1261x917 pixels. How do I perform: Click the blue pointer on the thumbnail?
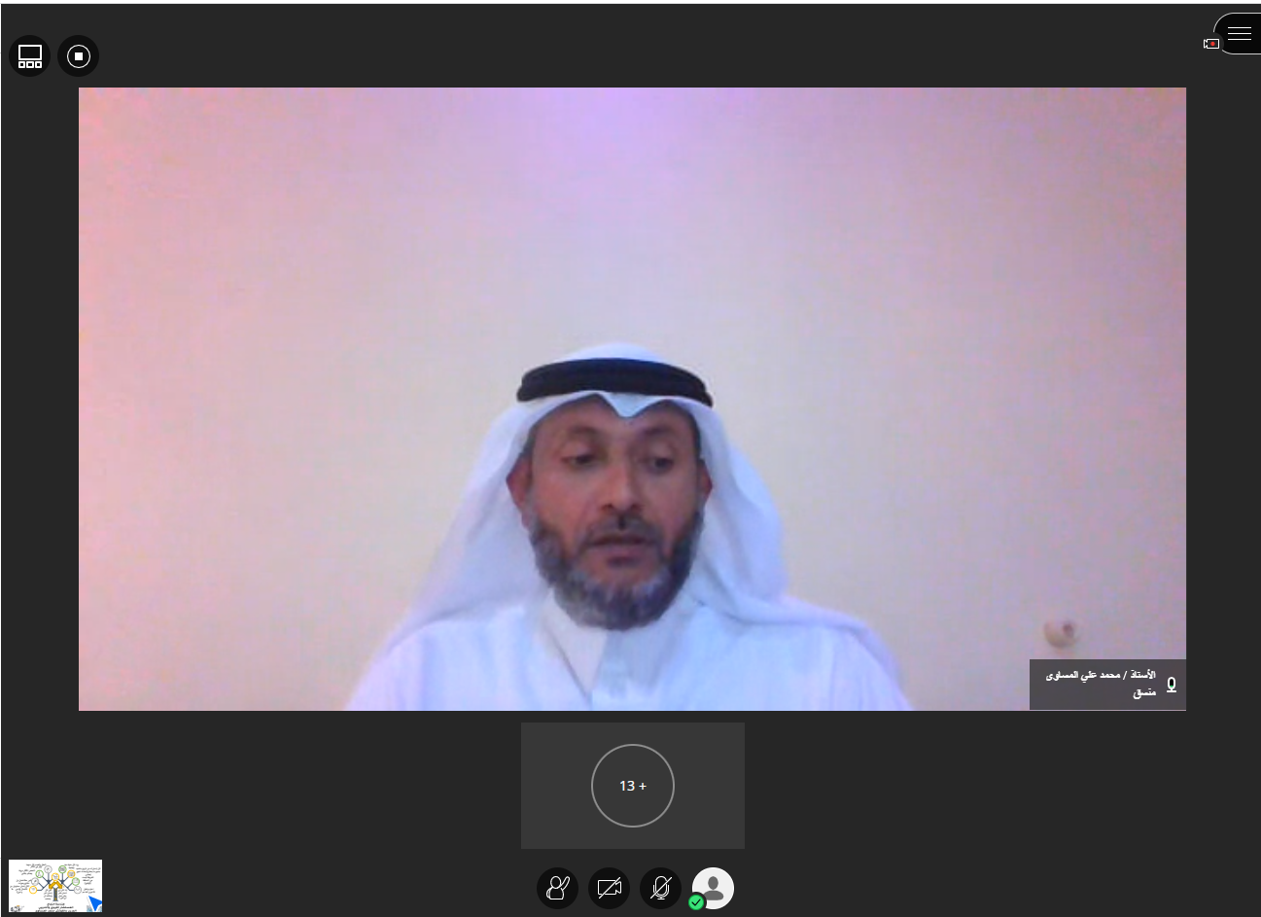[x=94, y=903]
